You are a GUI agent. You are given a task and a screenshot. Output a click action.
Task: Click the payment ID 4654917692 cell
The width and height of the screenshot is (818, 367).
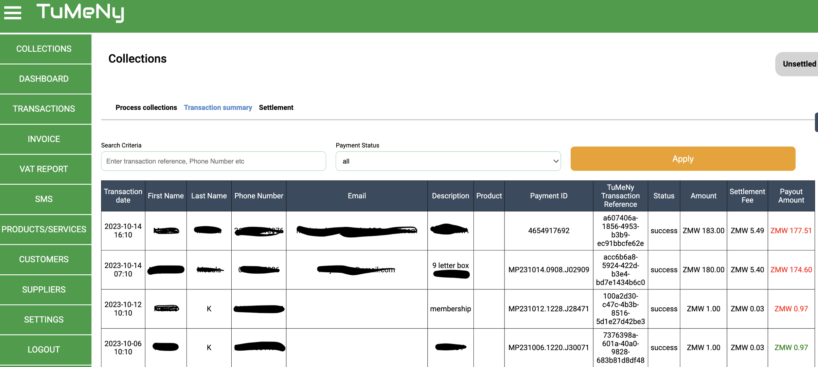[x=548, y=231]
